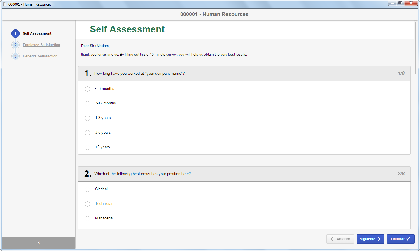Click the '1/8' question counter
420x251 pixels.
coord(401,73)
